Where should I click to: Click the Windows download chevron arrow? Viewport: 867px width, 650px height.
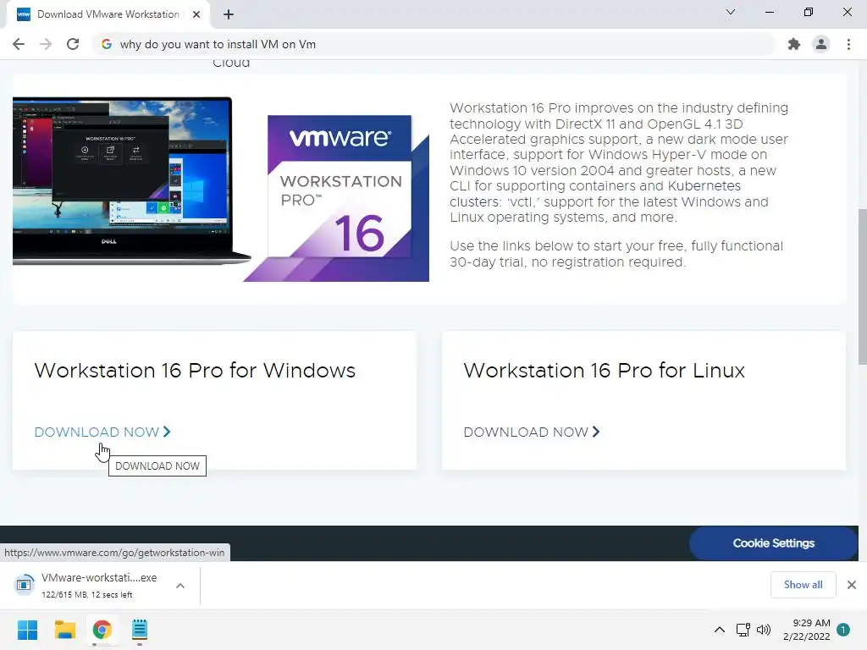coord(167,432)
